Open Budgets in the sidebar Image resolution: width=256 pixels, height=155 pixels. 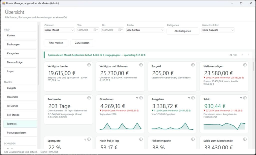(20, 88)
